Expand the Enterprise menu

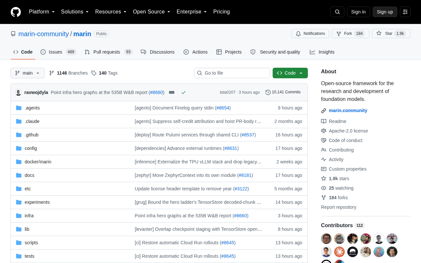click(192, 12)
